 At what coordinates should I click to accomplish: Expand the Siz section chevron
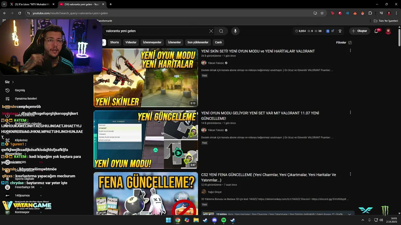point(13,82)
